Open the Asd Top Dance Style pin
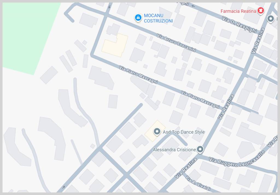This screenshot has height=195, width=280. [157, 132]
